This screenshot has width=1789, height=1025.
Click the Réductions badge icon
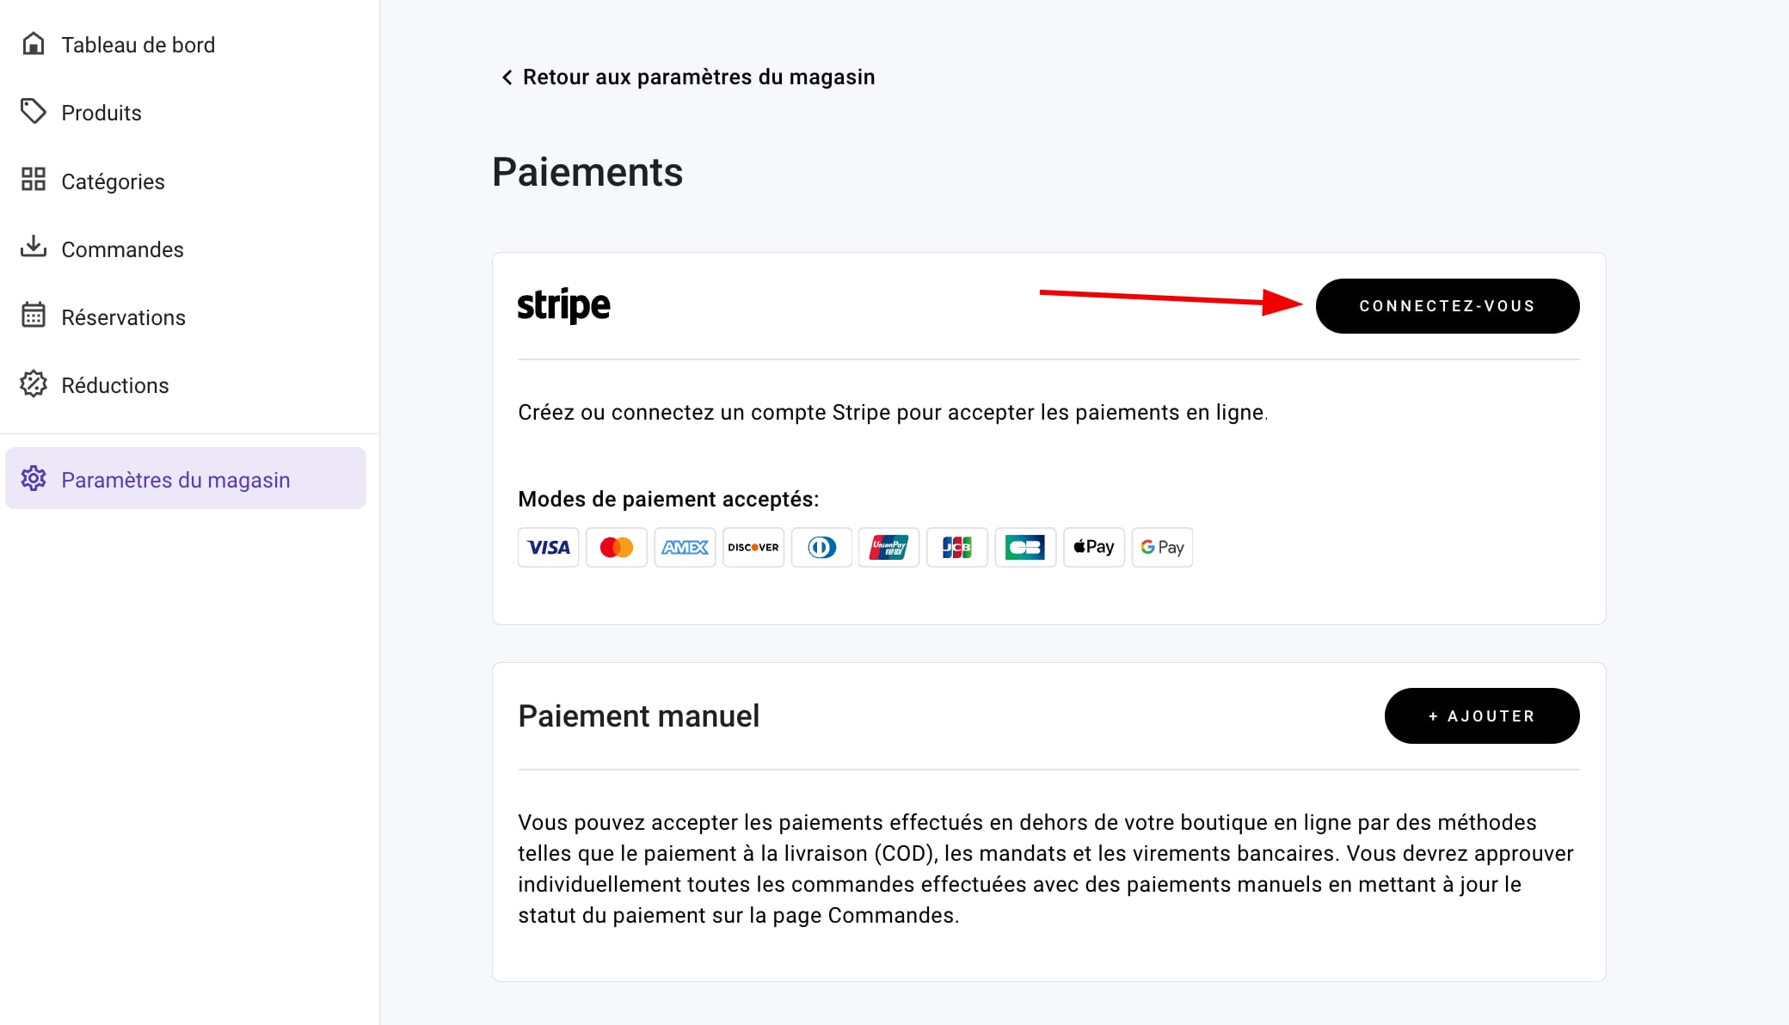click(34, 384)
